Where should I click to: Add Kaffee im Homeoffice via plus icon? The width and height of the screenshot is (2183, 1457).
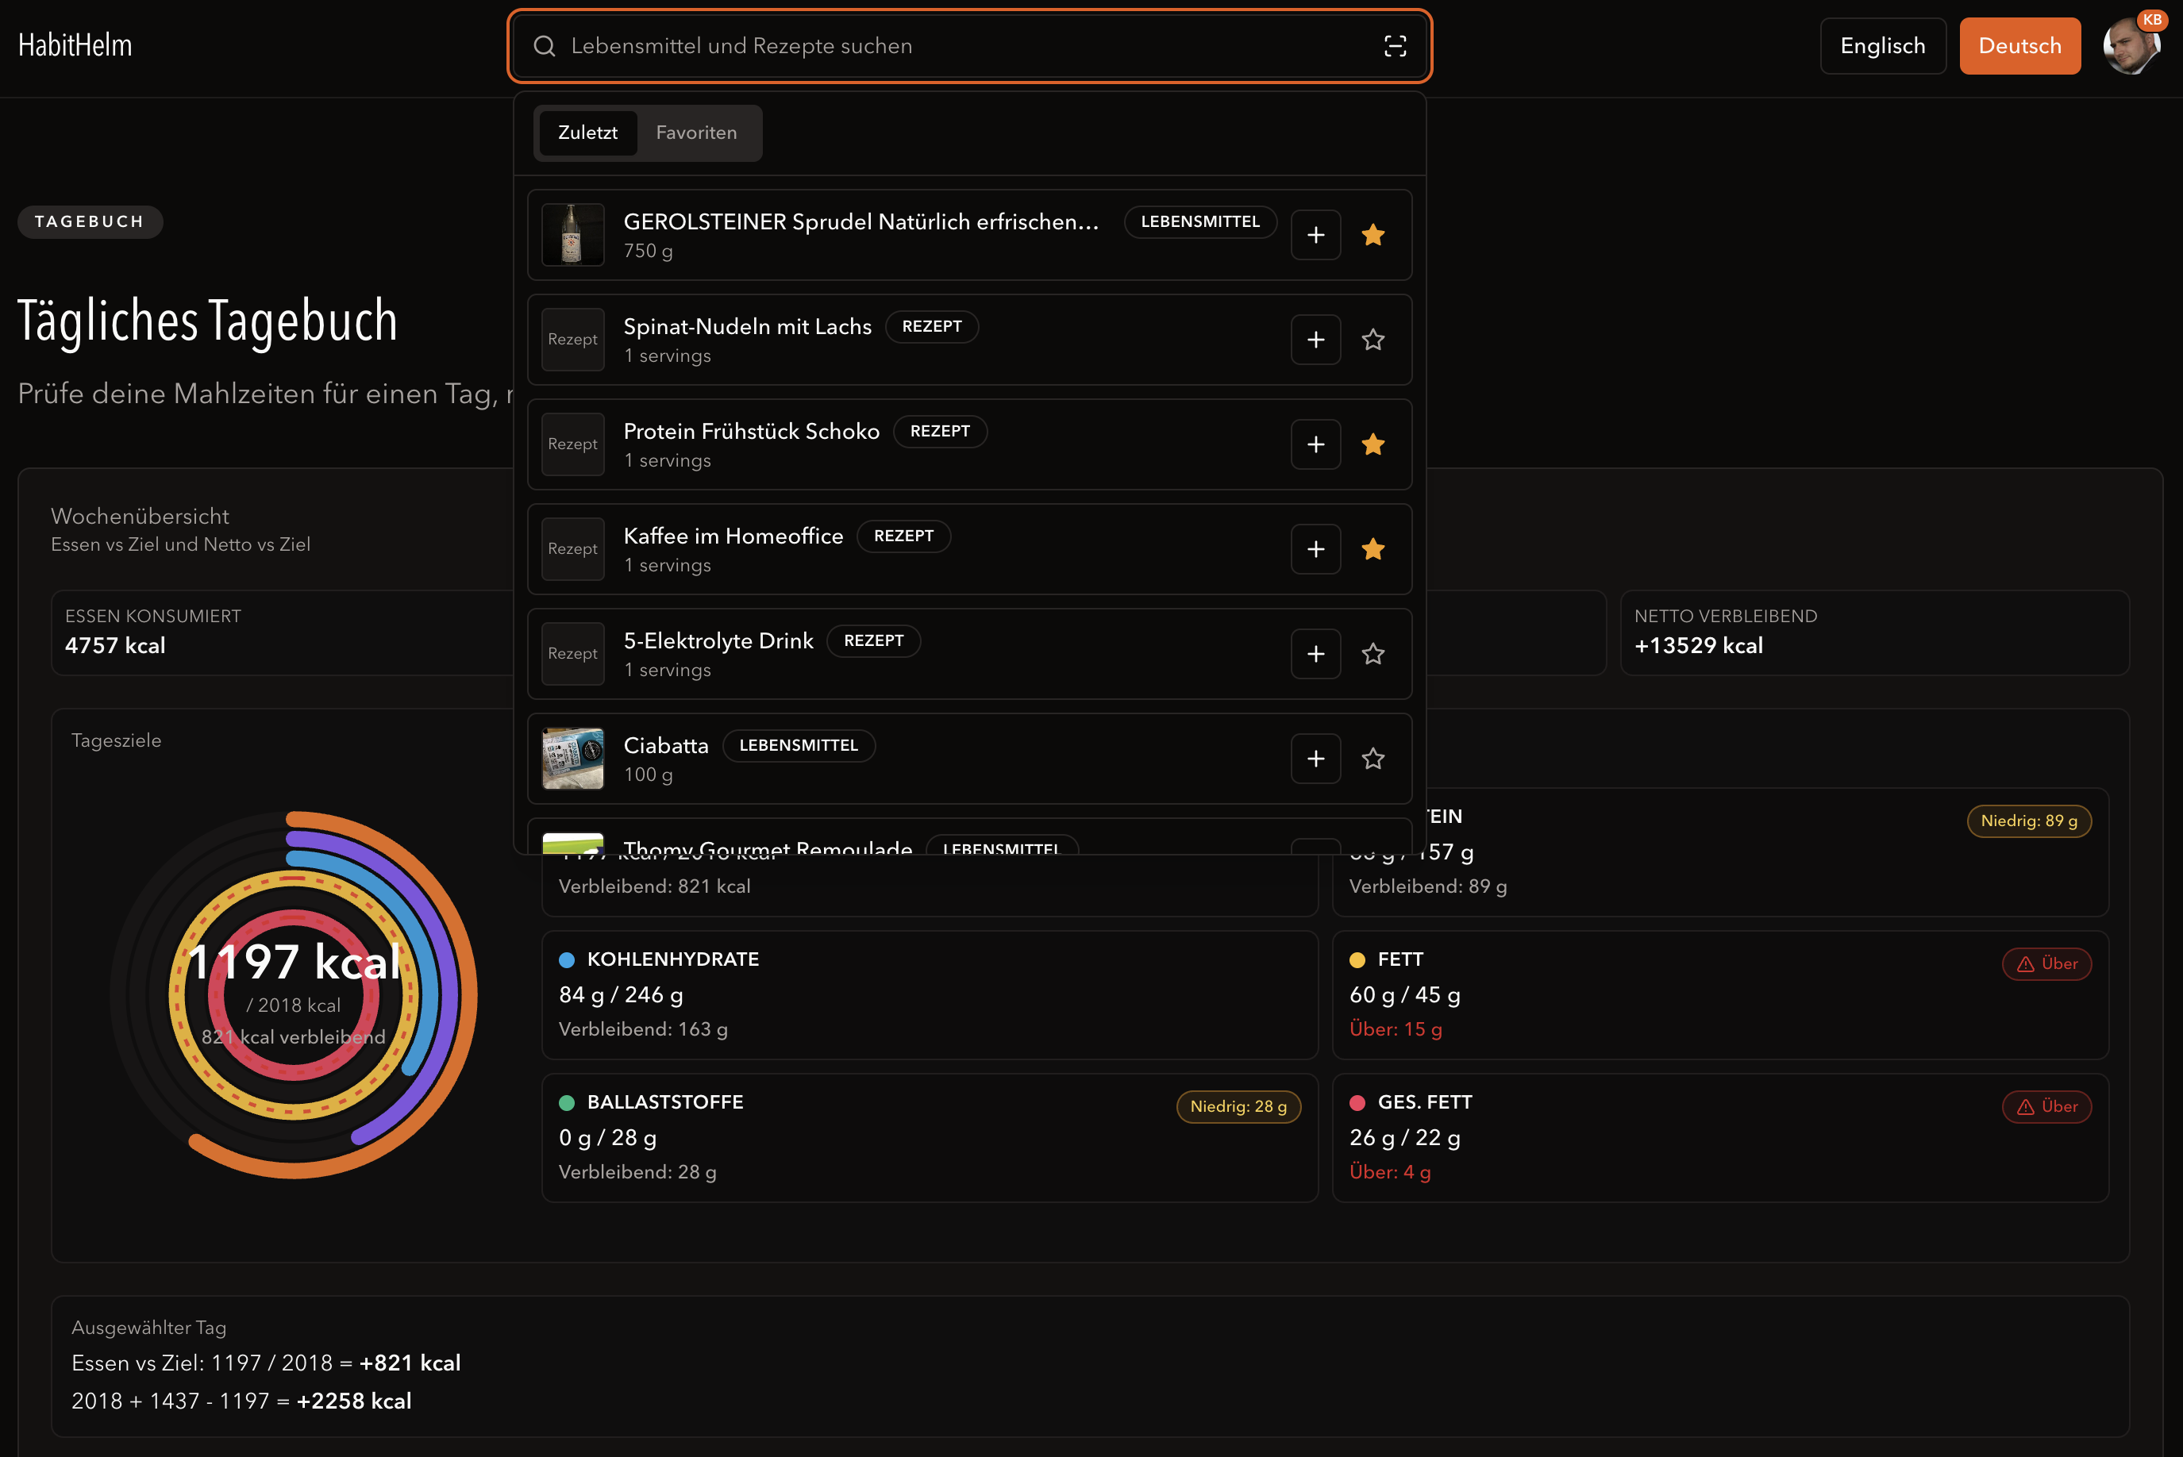[x=1315, y=549]
